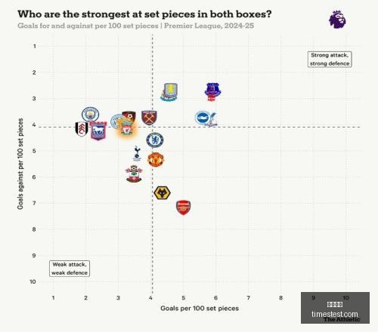Click the Everton crest on the chart
The image size is (378, 332).
pos(213,92)
